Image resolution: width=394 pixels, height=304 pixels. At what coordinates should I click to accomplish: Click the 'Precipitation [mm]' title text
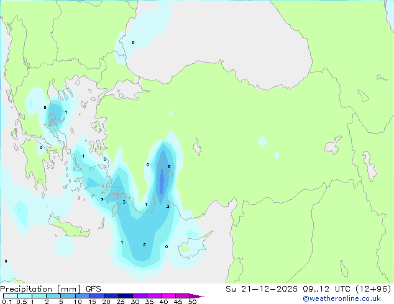pos(40,289)
